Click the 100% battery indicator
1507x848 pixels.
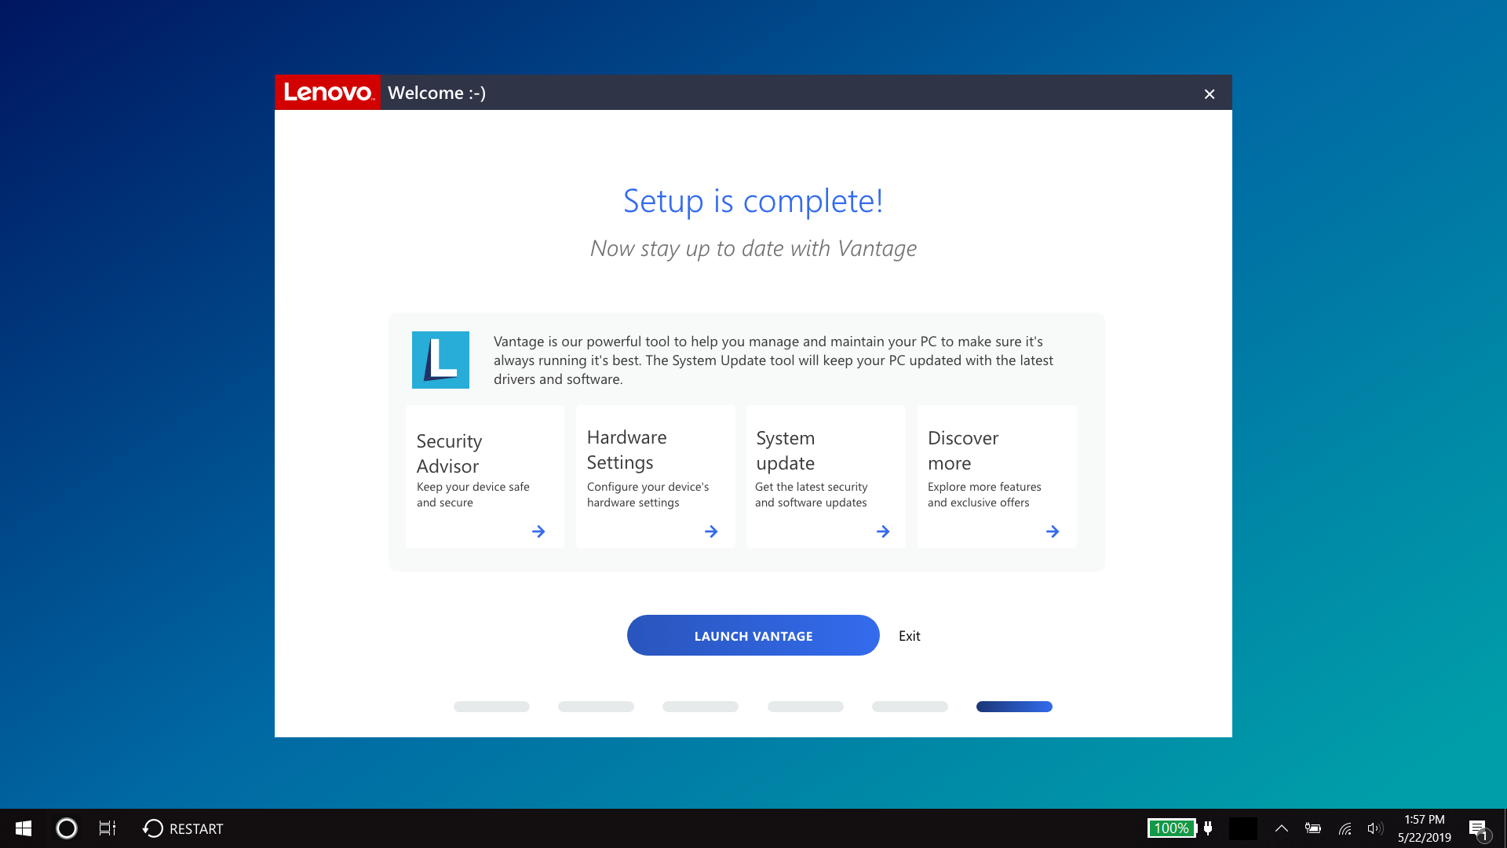pyautogui.click(x=1171, y=828)
